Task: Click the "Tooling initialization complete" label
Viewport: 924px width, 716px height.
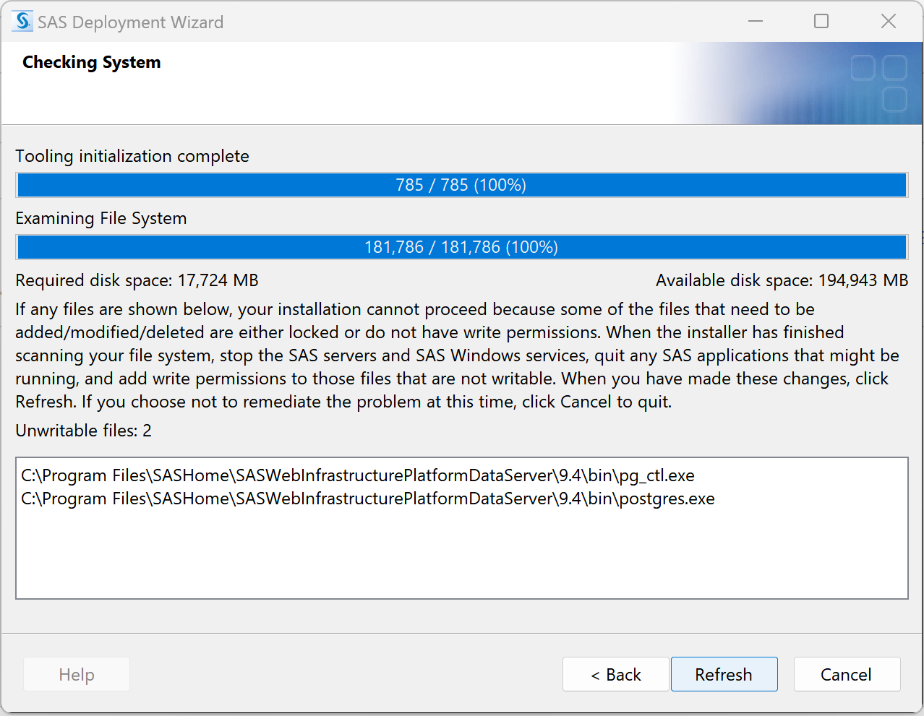Action: coord(132,156)
